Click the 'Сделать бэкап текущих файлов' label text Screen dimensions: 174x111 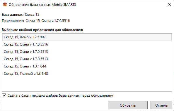(60, 96)
